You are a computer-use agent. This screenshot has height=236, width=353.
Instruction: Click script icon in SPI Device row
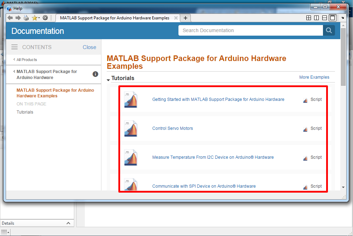click(x=305, y=187)
